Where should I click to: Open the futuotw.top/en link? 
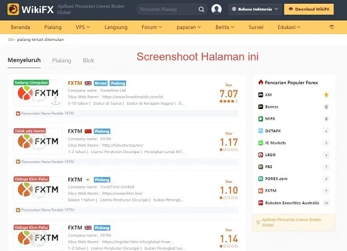123,145
